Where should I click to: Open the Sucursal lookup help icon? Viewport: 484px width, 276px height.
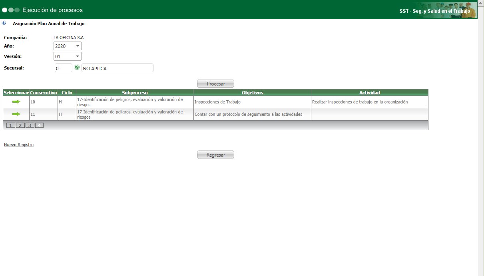click(x=77, y=68)
